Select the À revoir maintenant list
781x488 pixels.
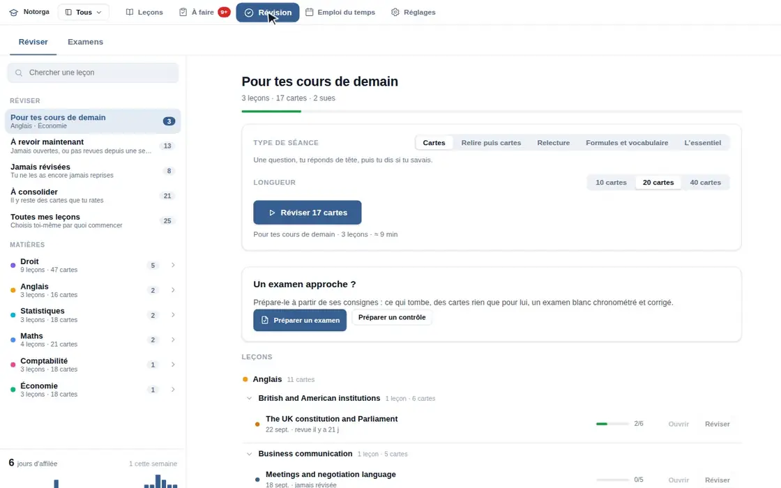(x=93, y=146)
